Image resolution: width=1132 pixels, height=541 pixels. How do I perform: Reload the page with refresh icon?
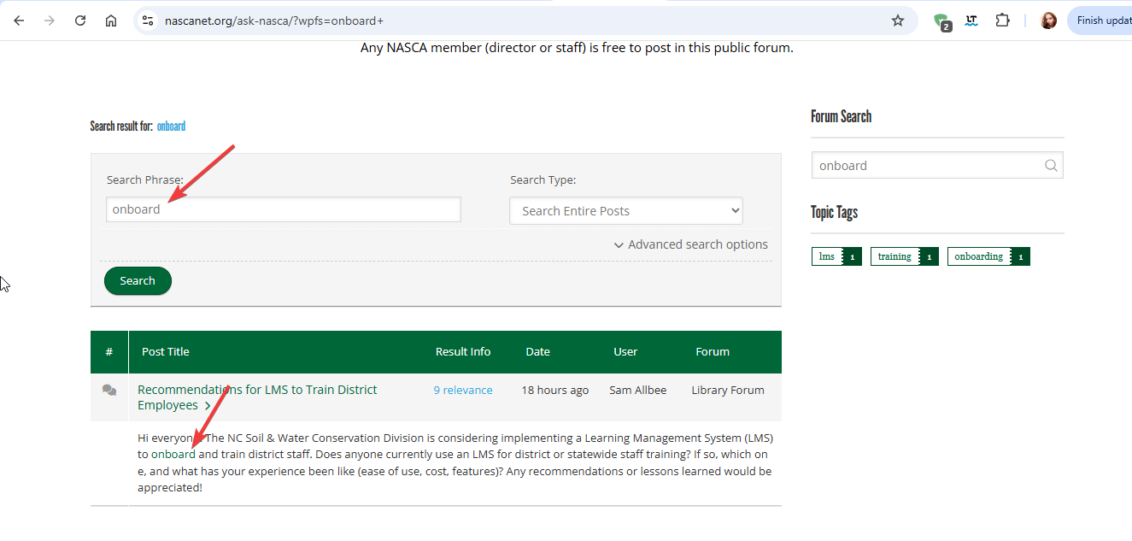(x=80, y=21)
